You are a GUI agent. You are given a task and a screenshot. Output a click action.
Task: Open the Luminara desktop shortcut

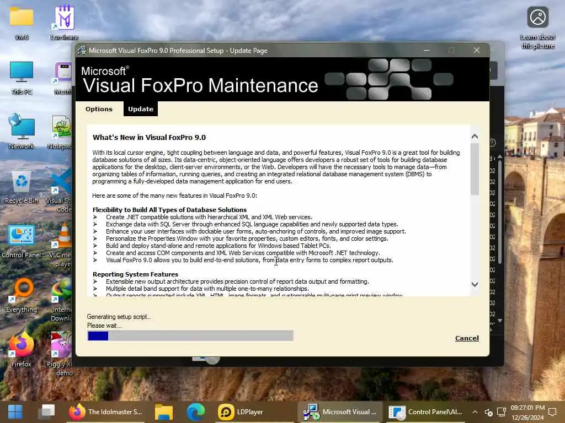pyautogui.click(x=64, y=23)
